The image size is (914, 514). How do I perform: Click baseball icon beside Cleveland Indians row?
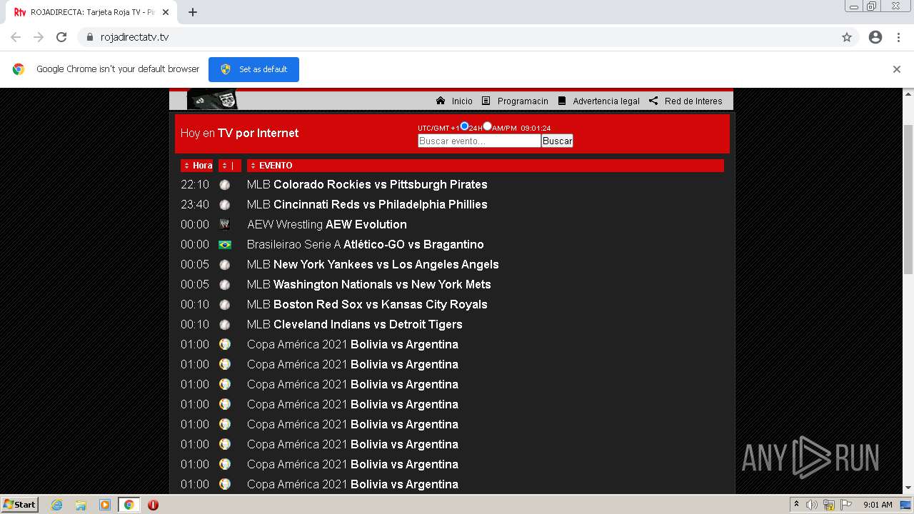point(225,325)
